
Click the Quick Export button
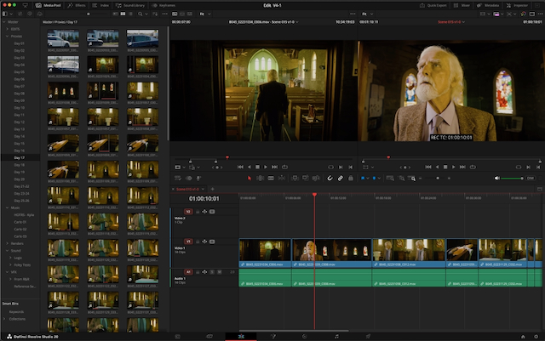click(x=433, y=5)
